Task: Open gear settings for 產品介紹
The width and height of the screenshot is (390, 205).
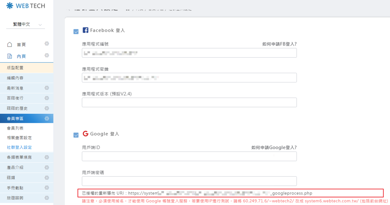Action: (x=47, y=167)
